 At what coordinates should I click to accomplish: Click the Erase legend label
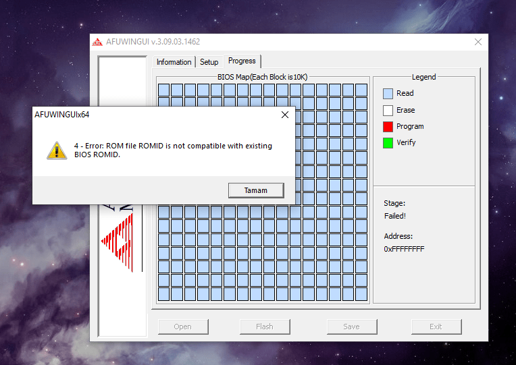click(406, 110)
